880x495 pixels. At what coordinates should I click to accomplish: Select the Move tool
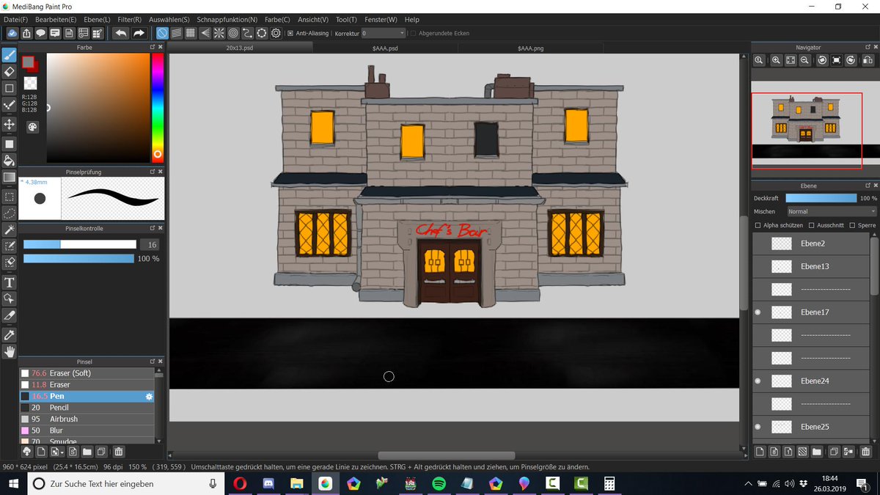tap(10, 124)
